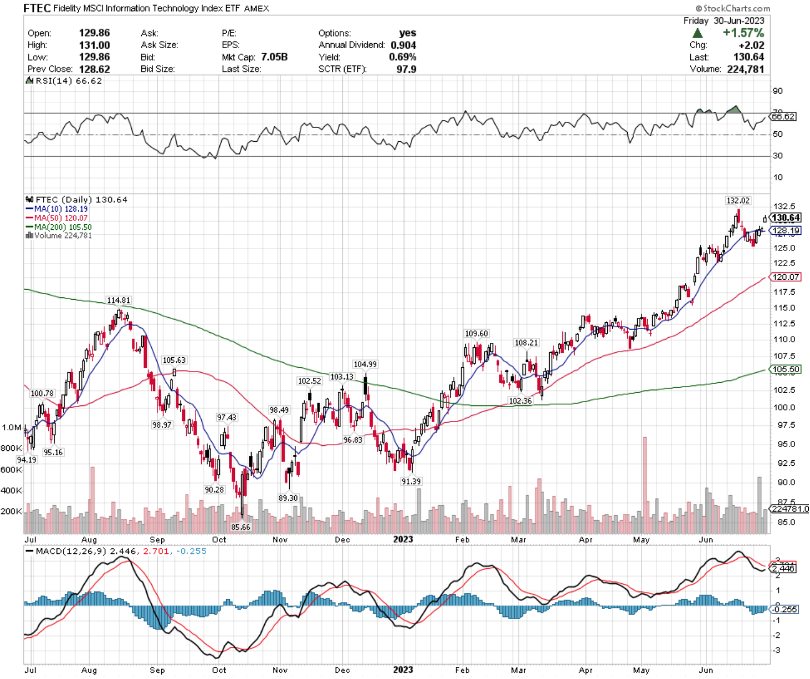Click the 98.97 price label

[x=162, y=425]
